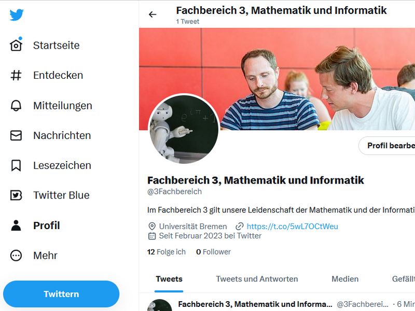Viewport: 415px width, 311px height.
Task: Open the robot profile picture
Action: [x=184, y=129]
